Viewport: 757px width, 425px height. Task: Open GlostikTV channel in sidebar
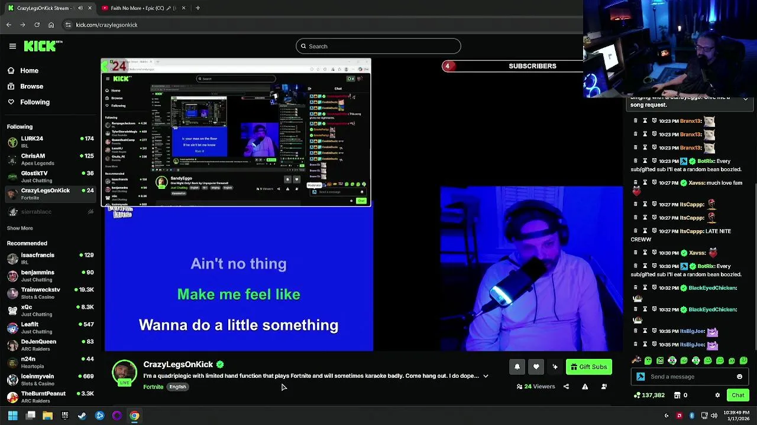50,176
